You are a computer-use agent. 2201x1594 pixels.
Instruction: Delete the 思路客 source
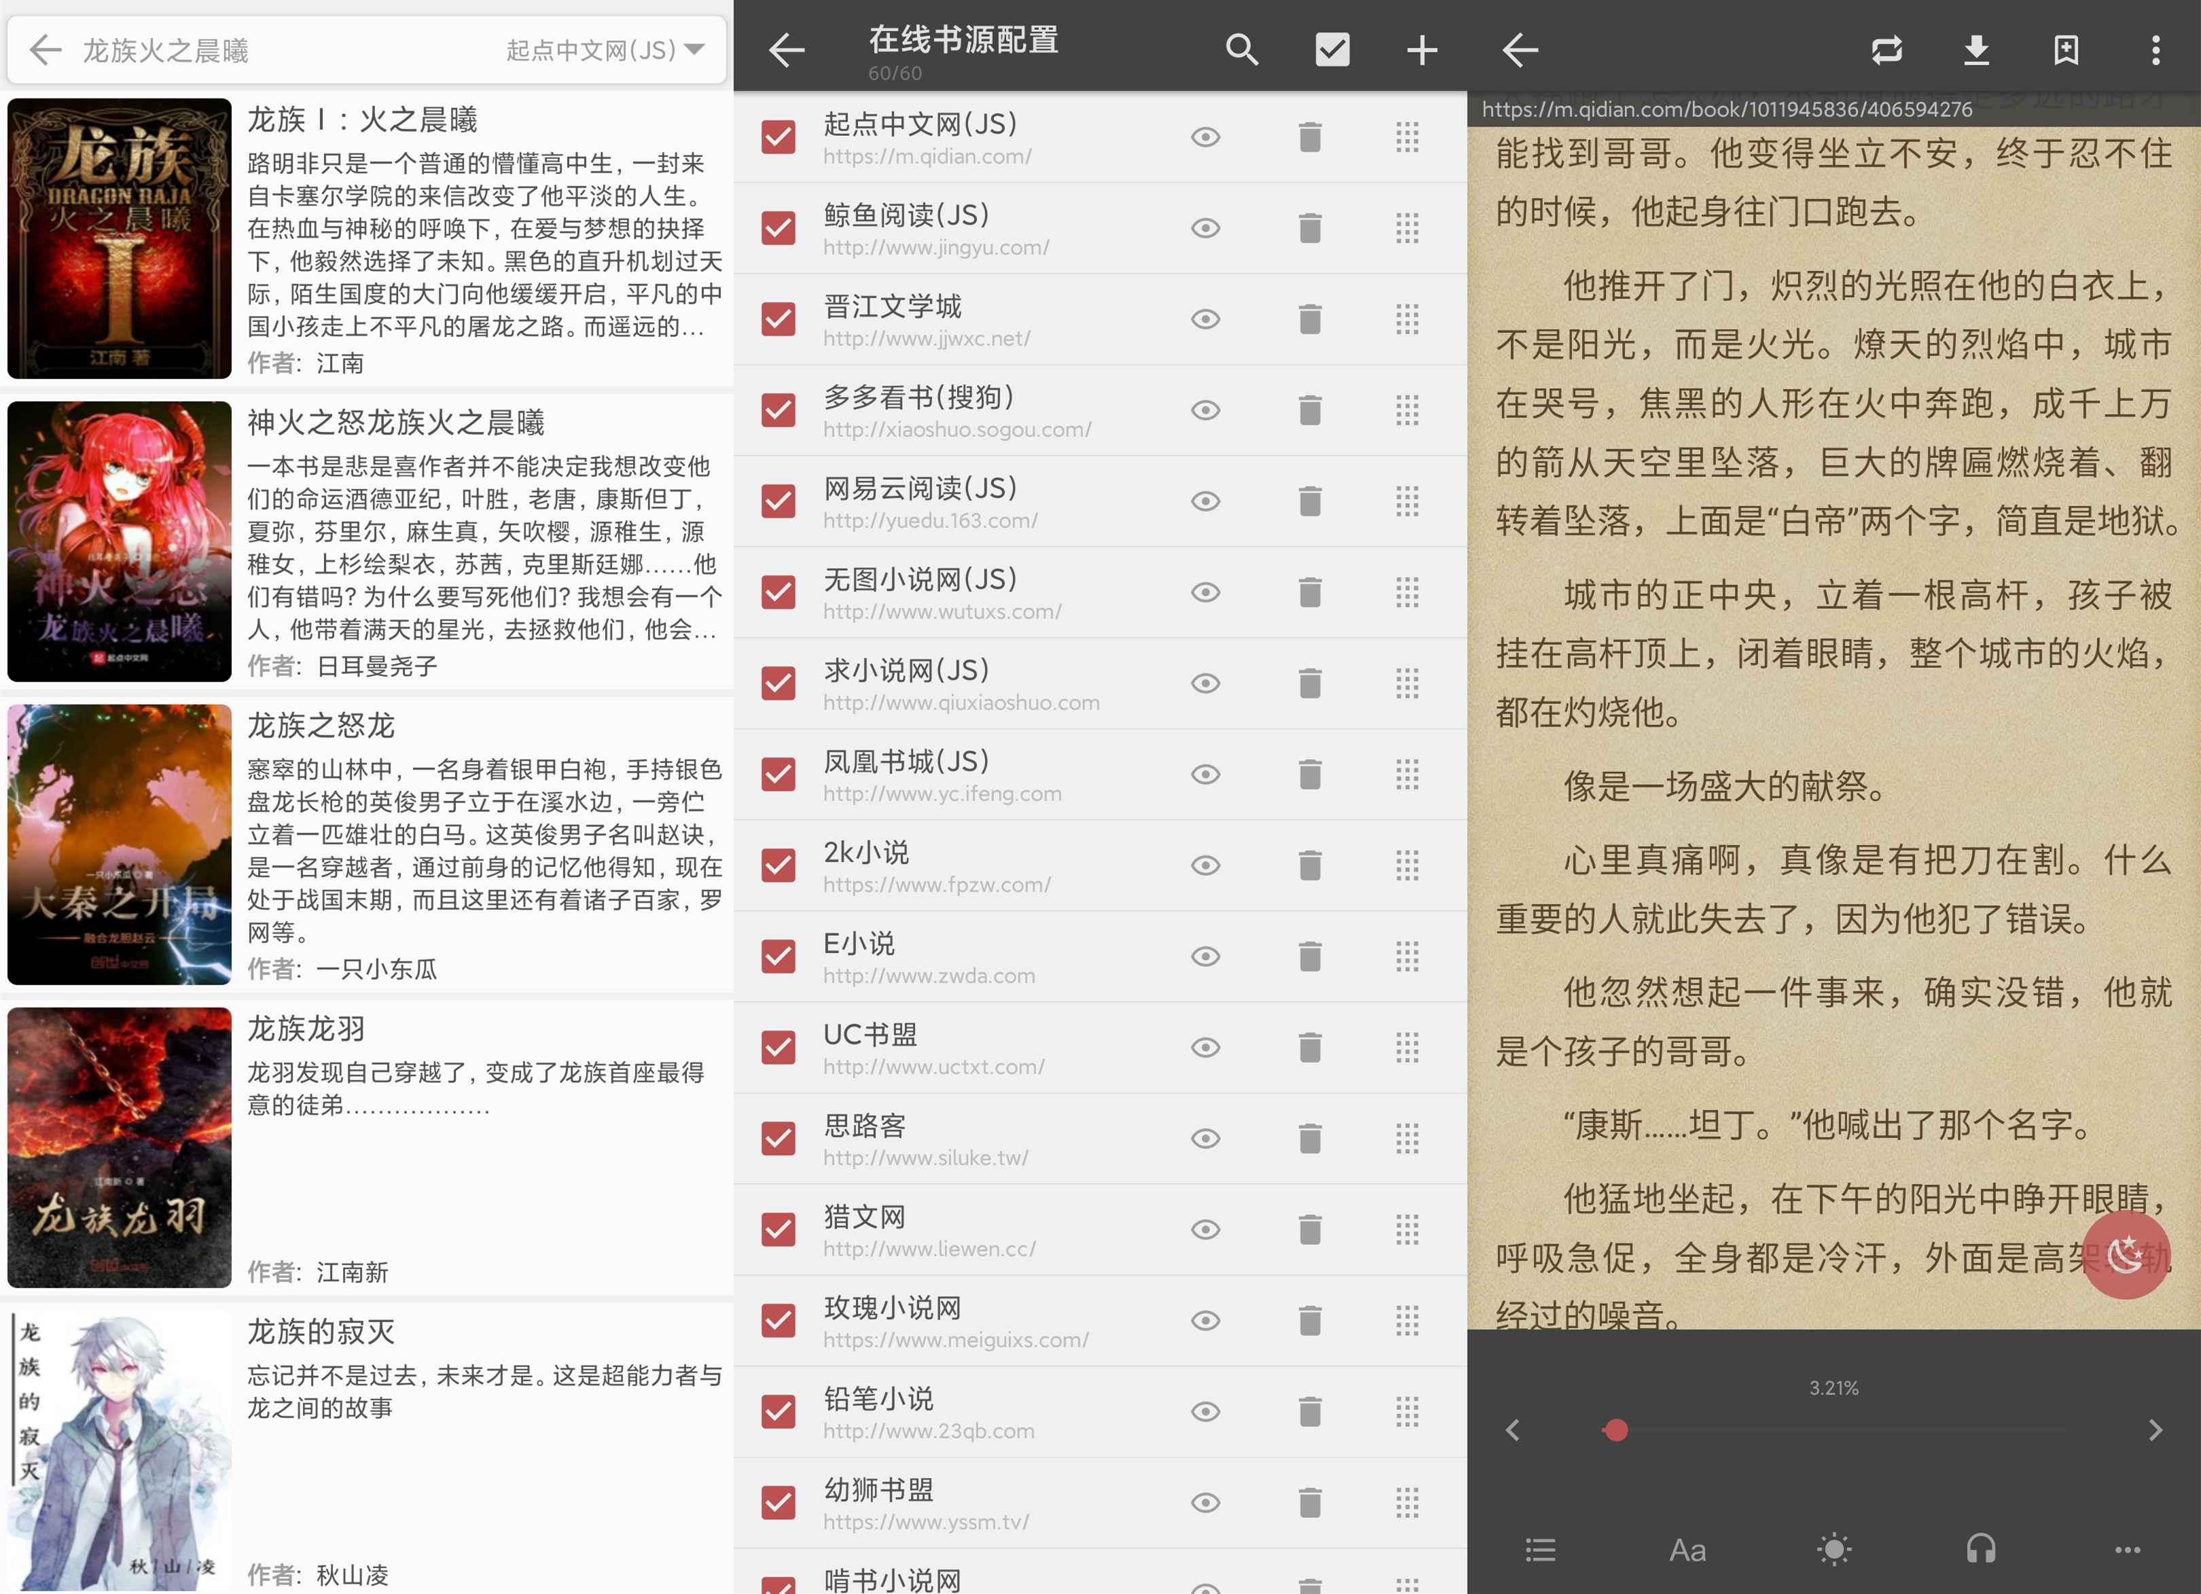click(1310, 1137)
